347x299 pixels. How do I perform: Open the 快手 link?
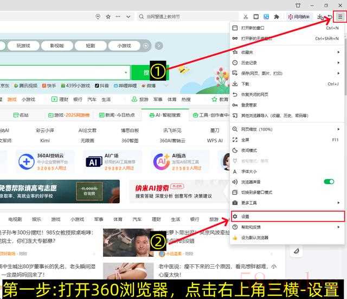pyautogui.click(x=49, y=86)
